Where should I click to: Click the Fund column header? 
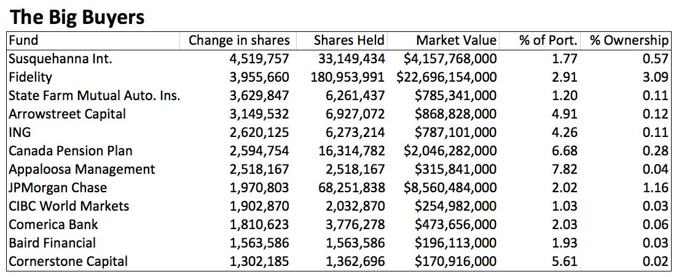[23, 41]
